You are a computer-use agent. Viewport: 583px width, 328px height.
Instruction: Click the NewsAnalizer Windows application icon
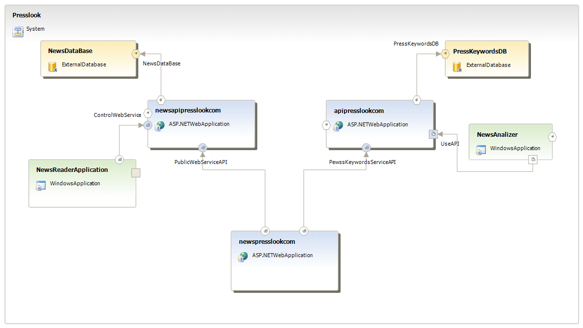click(481, 150)
